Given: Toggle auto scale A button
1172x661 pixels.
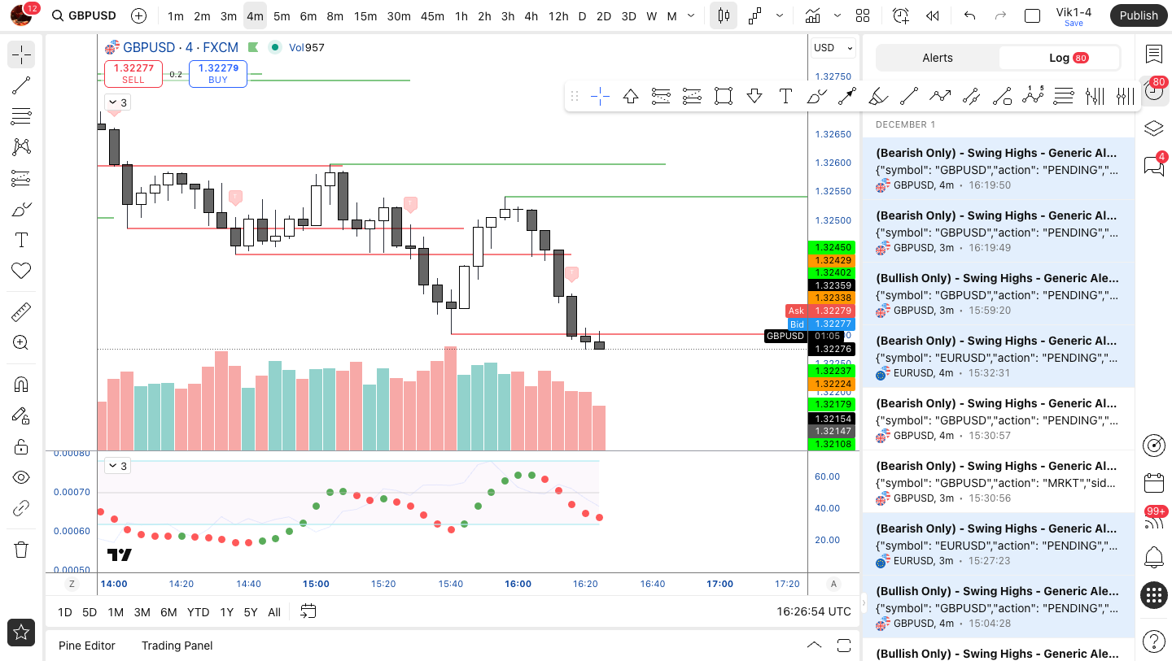Looking at the screenshot, I should pyautogui.click(x=833, y=584).
